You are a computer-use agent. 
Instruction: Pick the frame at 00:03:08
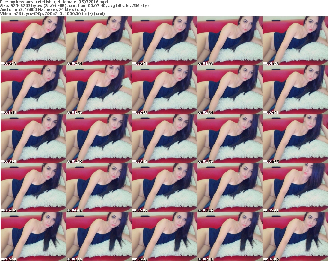pos(33,139)
